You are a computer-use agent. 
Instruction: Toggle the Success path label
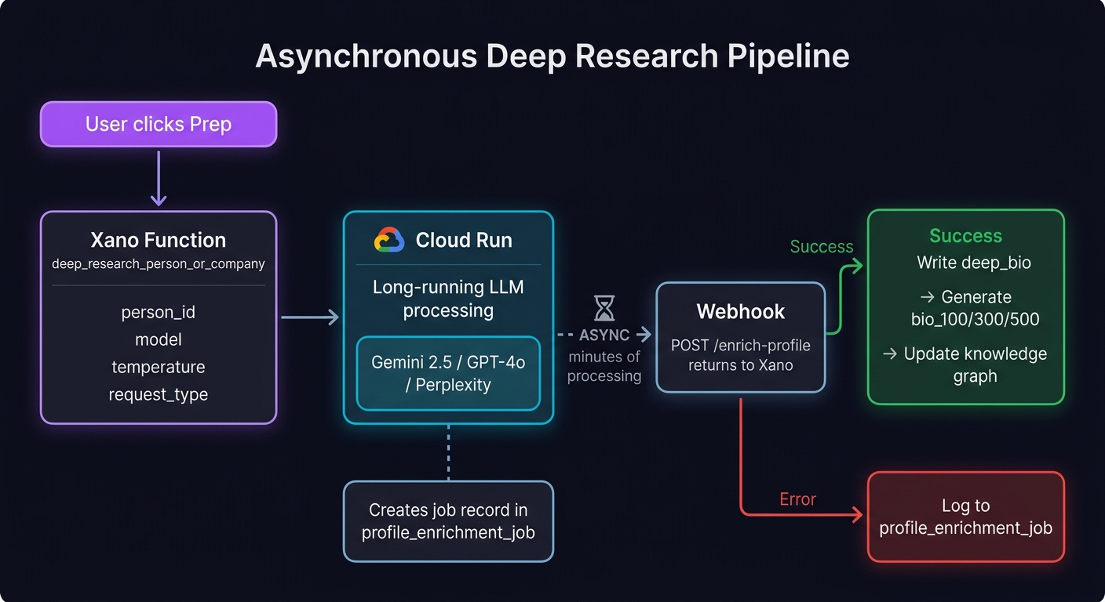(x=822, y=246)
